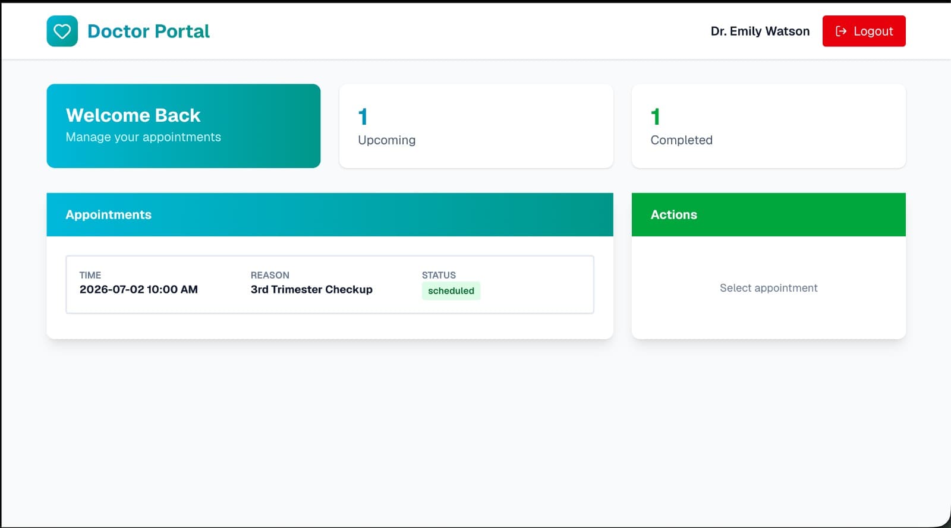Click the Doctor Portal title
Screen dimensions: 951x528
coord(149,31)
